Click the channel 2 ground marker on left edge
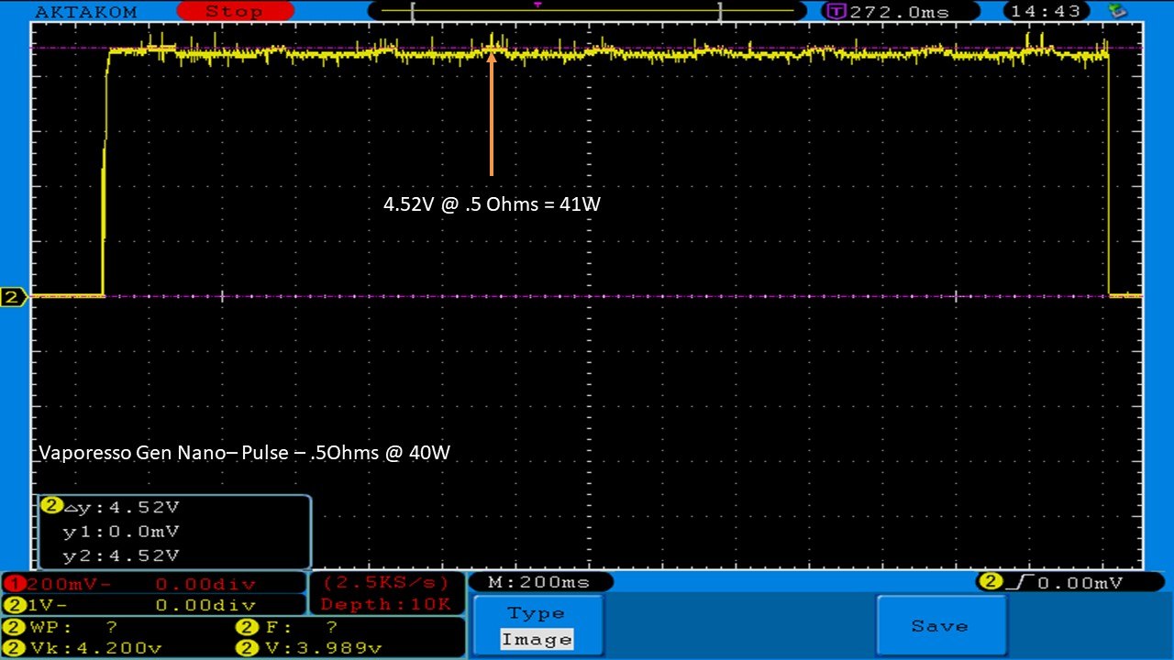 tap(14, 297)
